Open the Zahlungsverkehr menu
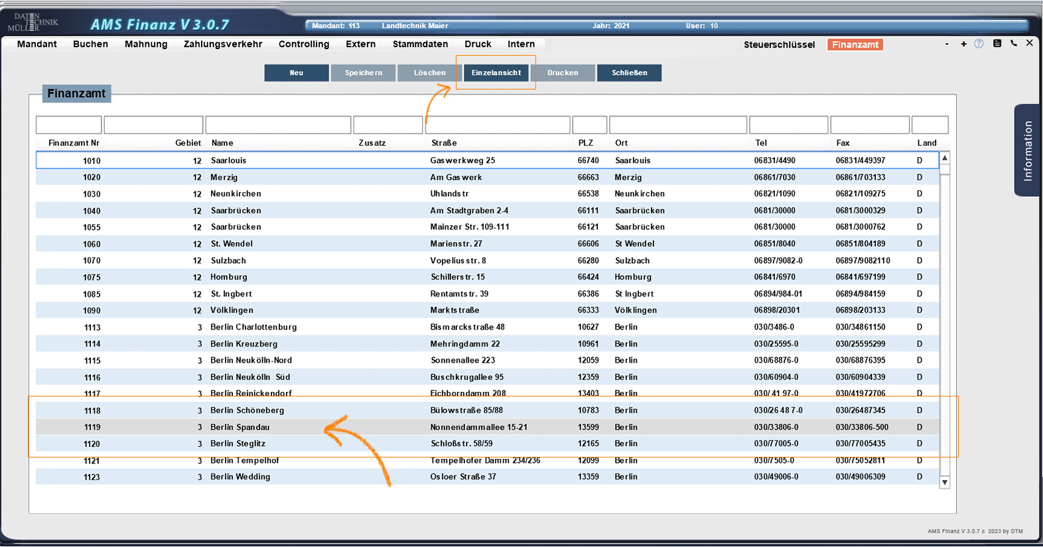Viewport: 1043px width, 547px height. 223,44
